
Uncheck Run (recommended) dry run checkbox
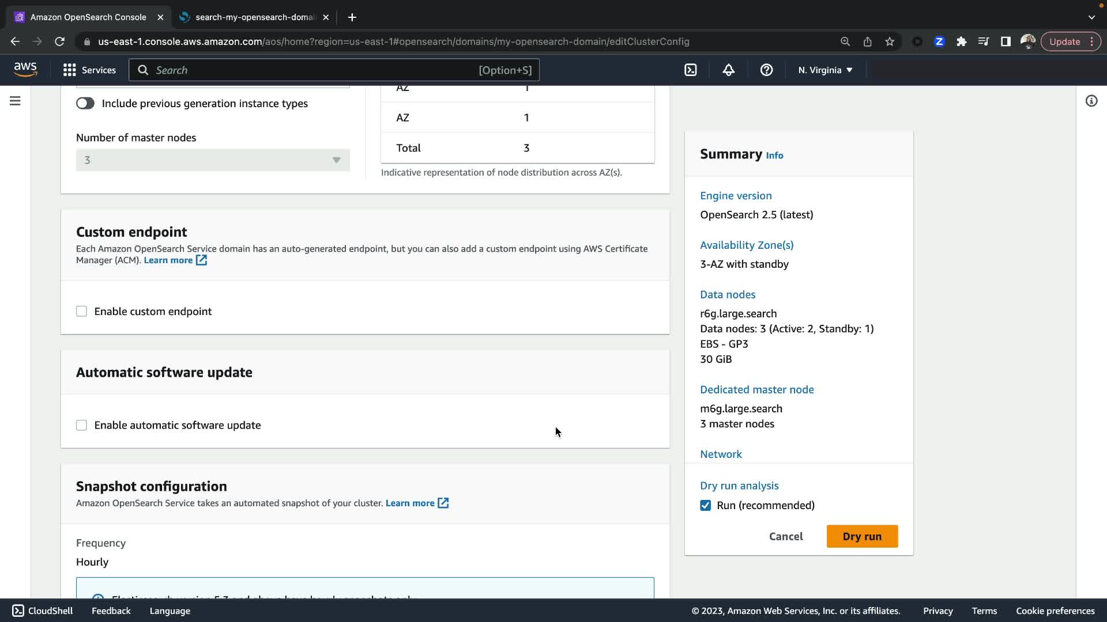pyautogui.click(x=705, y=505)
